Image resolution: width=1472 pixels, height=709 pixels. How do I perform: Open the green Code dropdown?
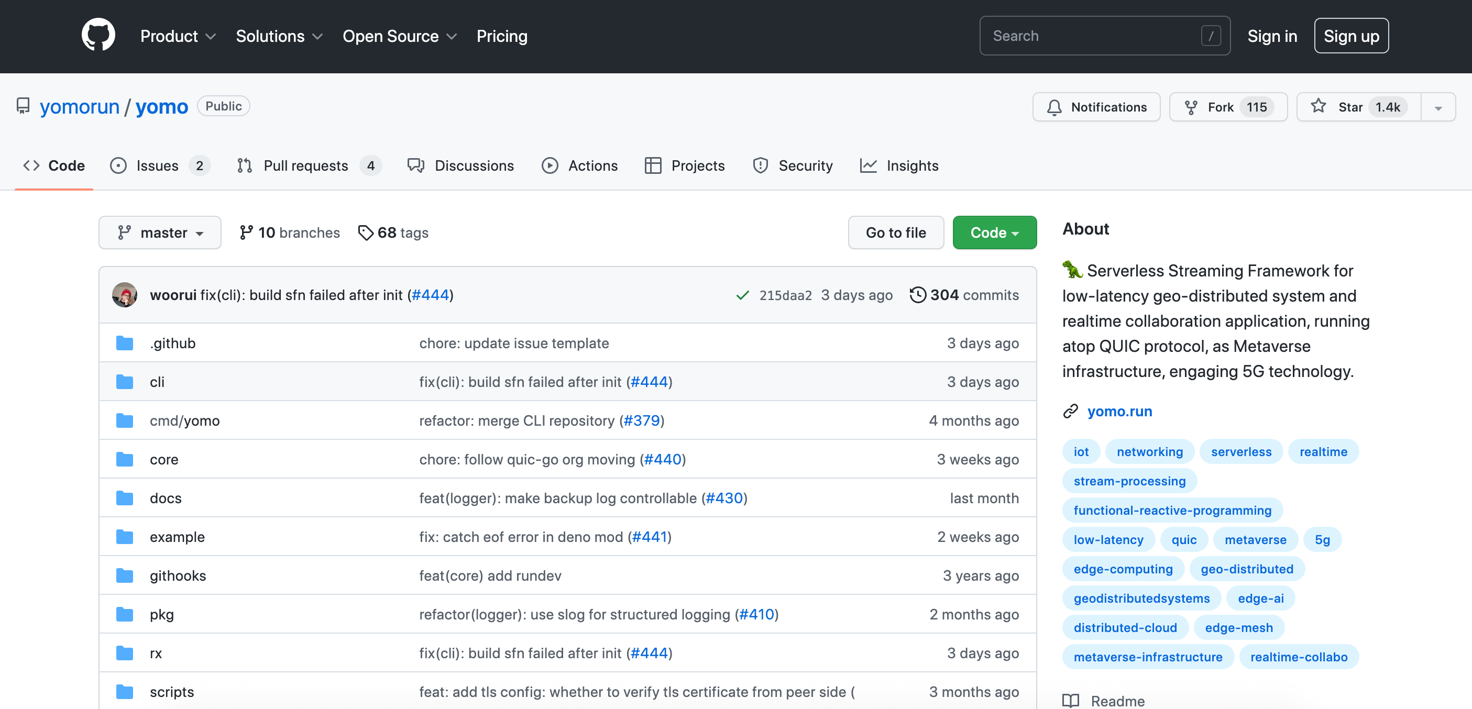(x=994, y=232)
